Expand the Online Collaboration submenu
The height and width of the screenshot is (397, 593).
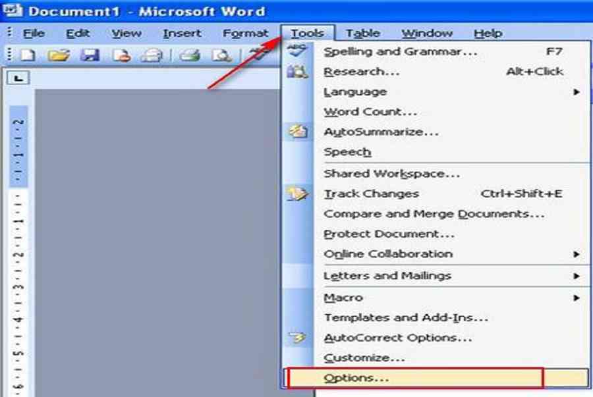tap(436, 254)
